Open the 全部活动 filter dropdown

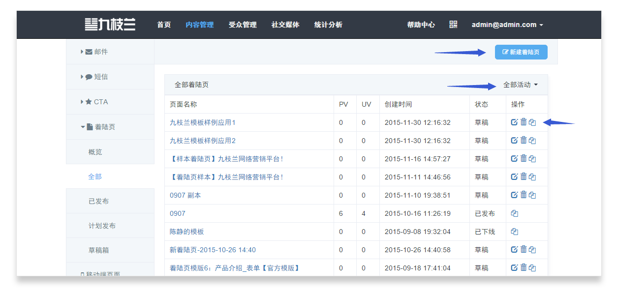520,85
